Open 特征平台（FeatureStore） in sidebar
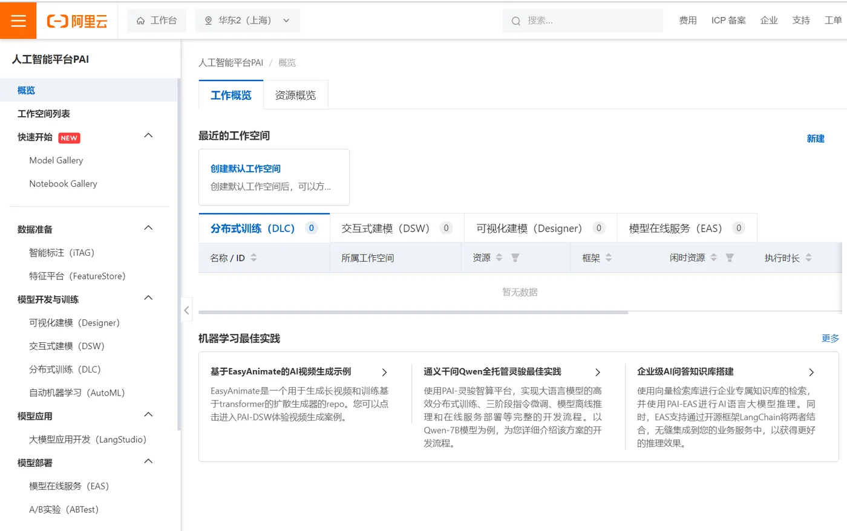The image size is (847, 531). pyautogui.click(x=77, y=276)
